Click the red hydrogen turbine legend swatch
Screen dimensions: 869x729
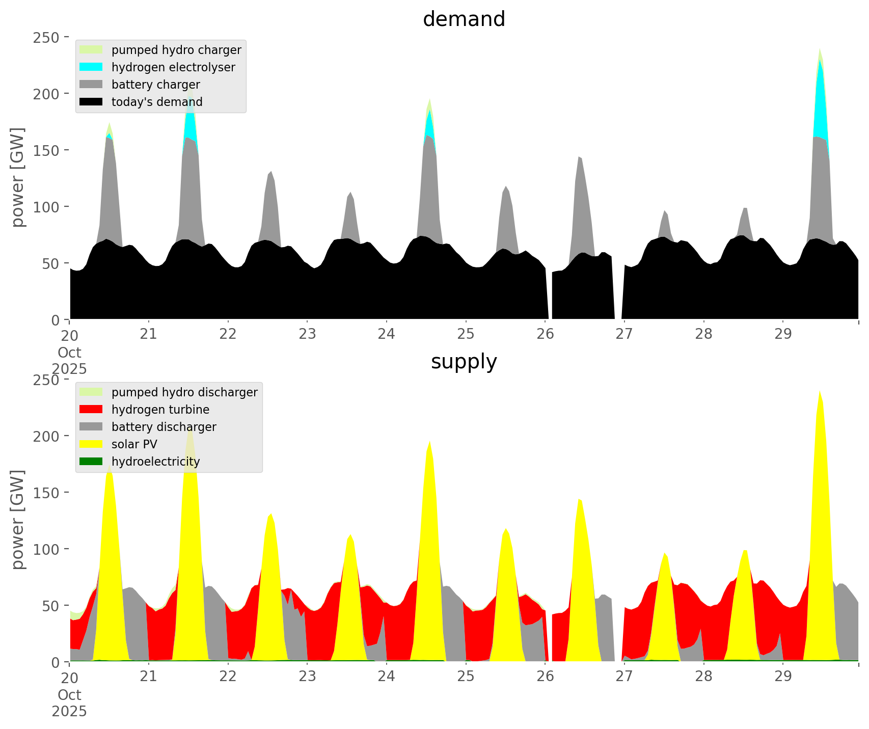pos(91,410)
